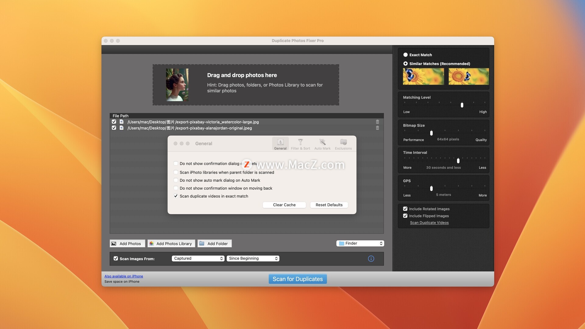Delete alanajordan-original.jpeg row with trash icon
The height and width of the screenshot is (329, 585).
tap(378, 128)
